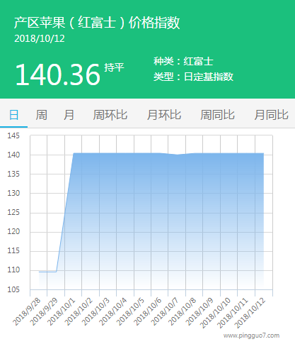
Task: Switch to the 周 weekly tab
Action: point(41,115)
